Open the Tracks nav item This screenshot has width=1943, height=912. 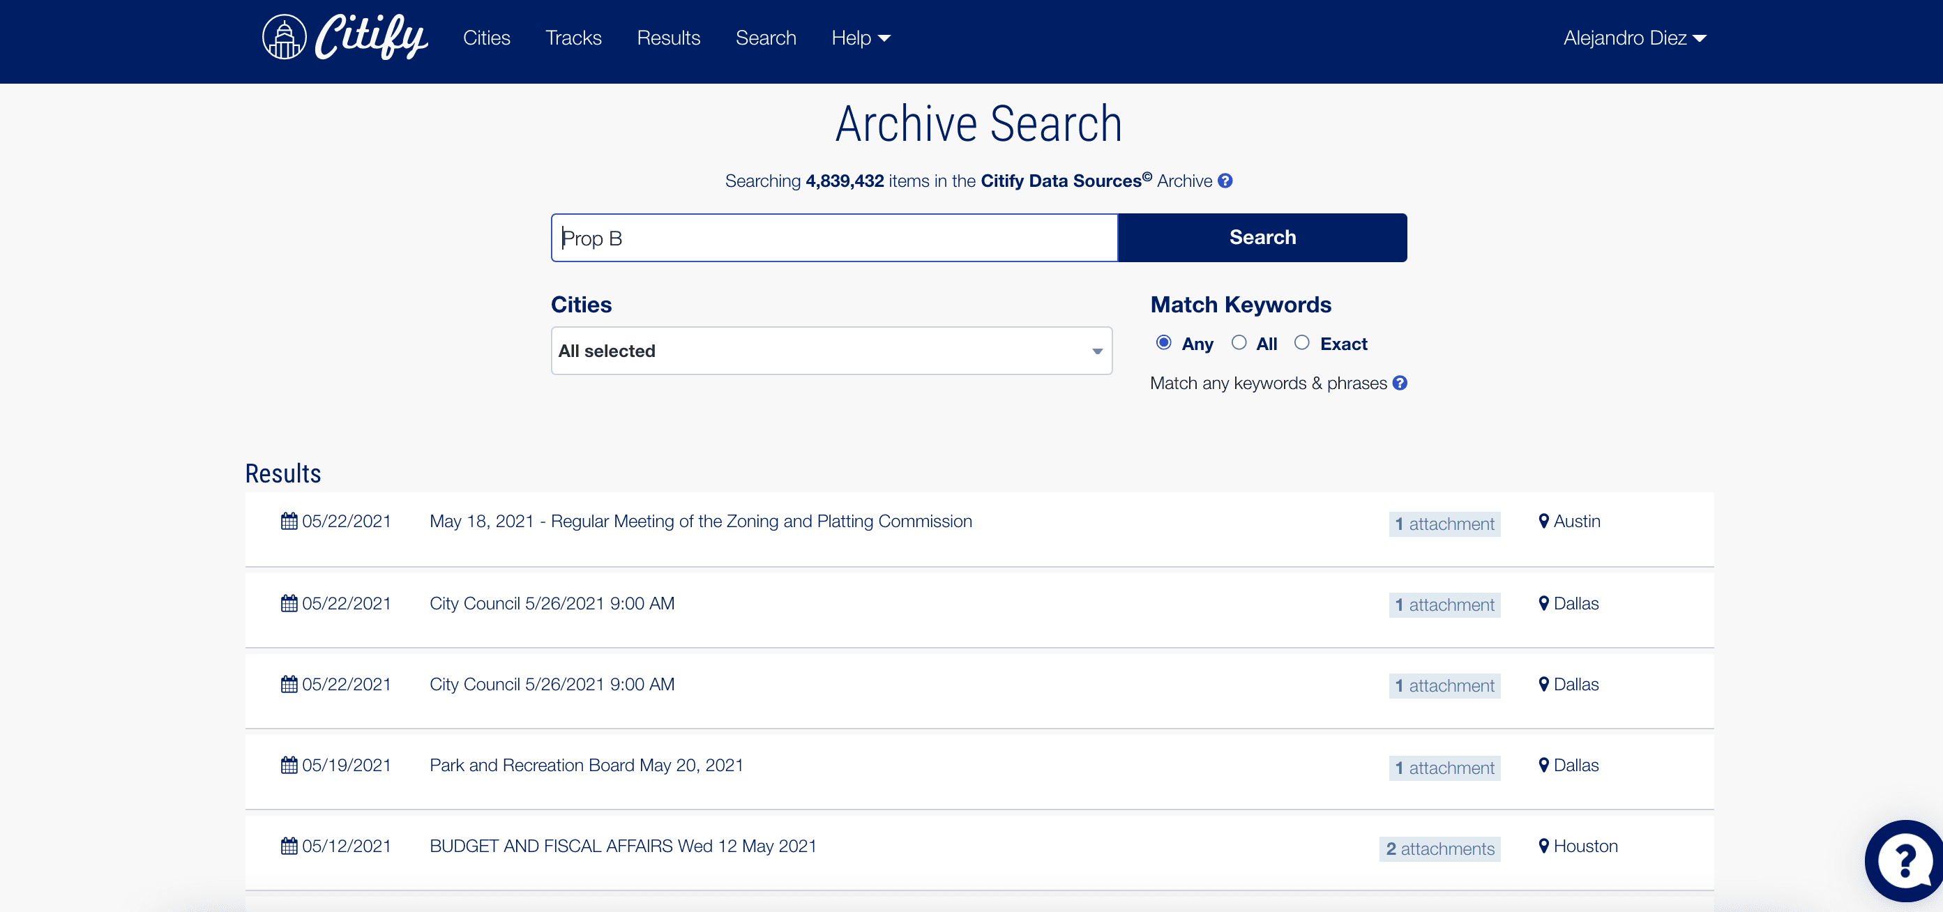573,38
